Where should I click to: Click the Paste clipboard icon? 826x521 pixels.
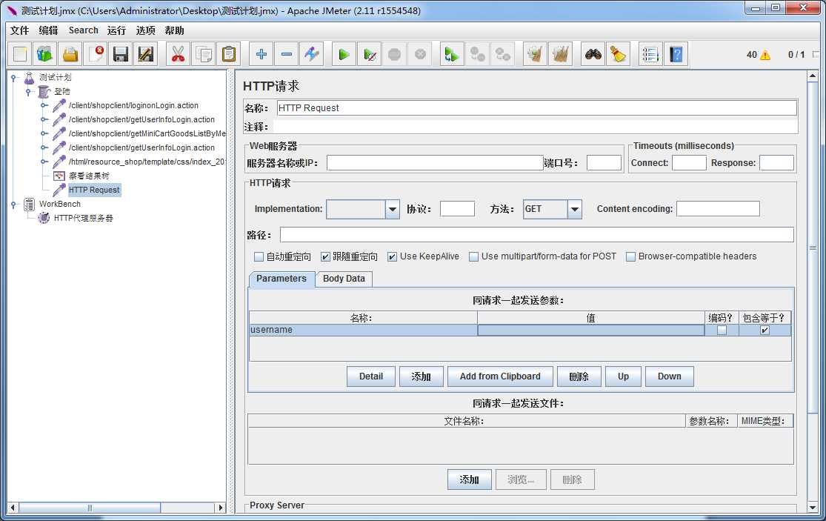click(229, 54)
